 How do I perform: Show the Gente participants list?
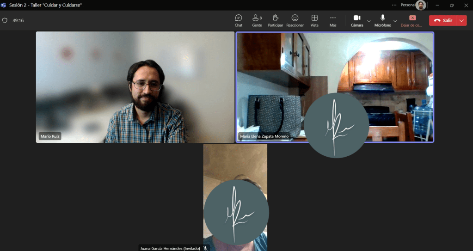(257, 20)
